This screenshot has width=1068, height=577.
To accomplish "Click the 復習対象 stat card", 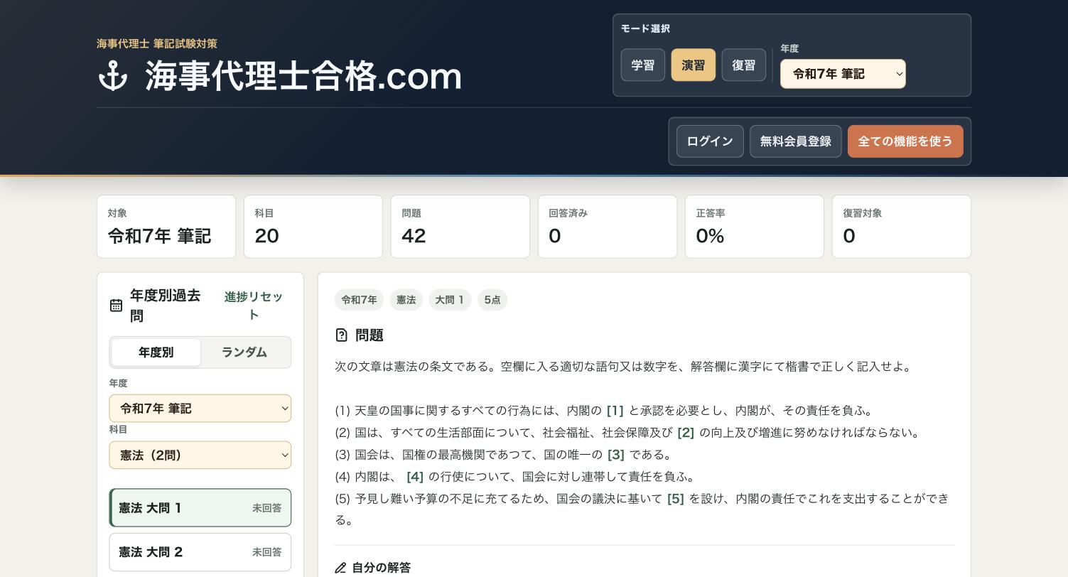I will (x=902, y=227).
